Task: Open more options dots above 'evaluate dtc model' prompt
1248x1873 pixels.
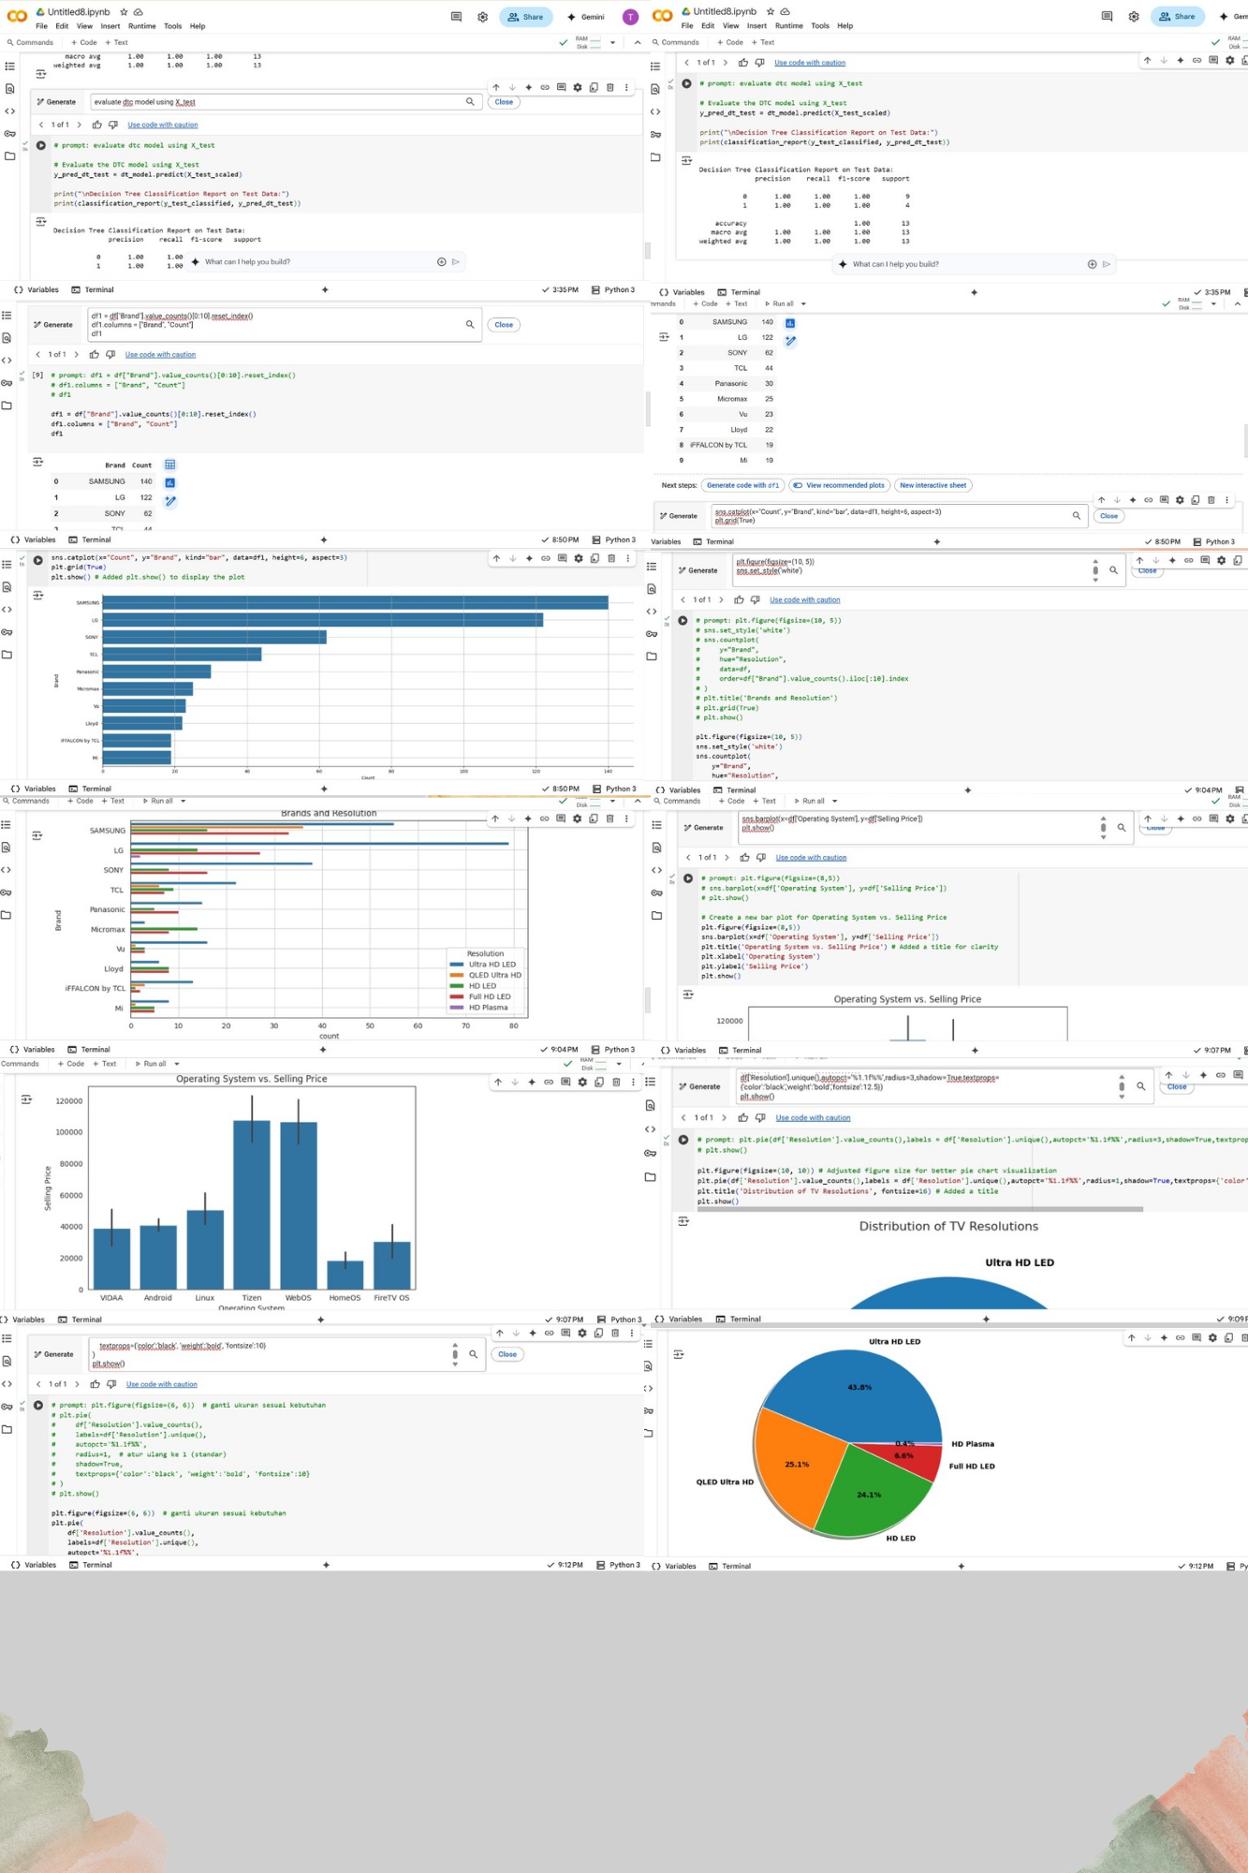Action: (627, 87)
